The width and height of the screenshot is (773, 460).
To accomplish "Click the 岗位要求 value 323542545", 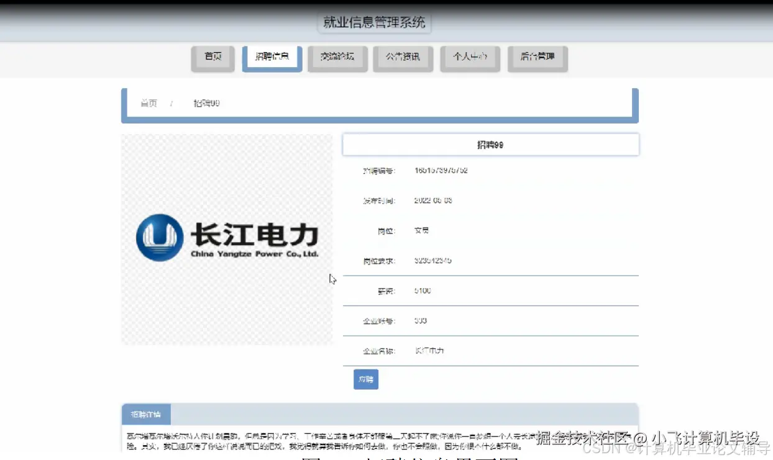I will [x=432, y=261].
